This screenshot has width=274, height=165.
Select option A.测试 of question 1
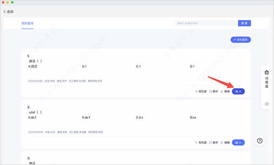tap(33, 66)
